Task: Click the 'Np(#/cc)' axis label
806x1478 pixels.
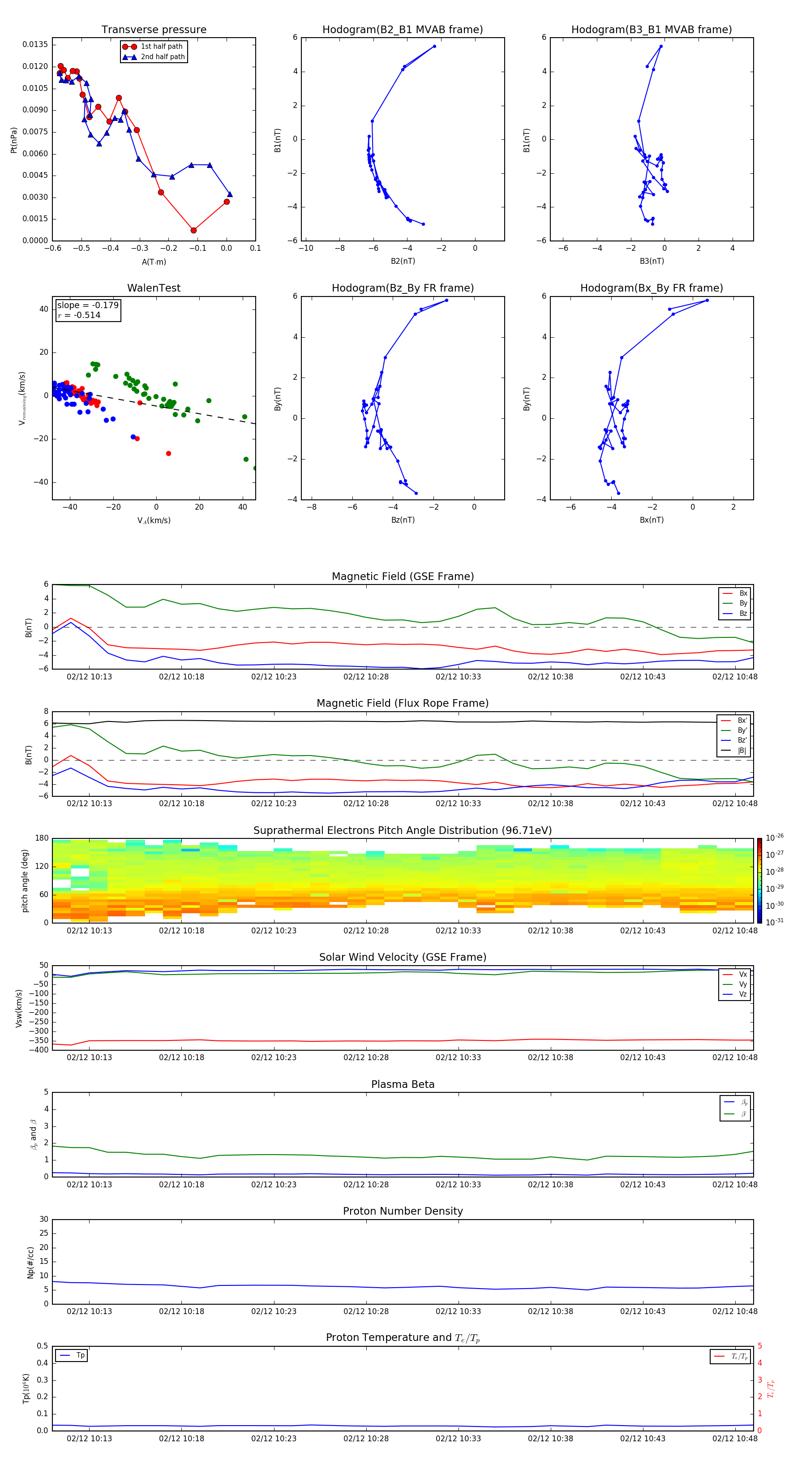Action: [x=30, y=1262]
